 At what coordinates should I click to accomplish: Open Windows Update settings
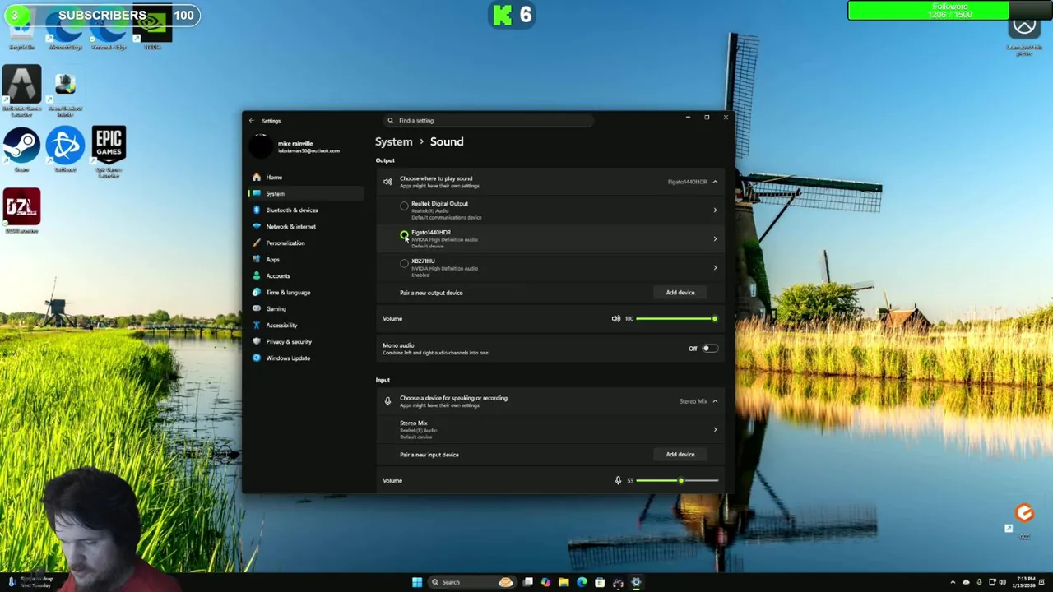[304, 358]
